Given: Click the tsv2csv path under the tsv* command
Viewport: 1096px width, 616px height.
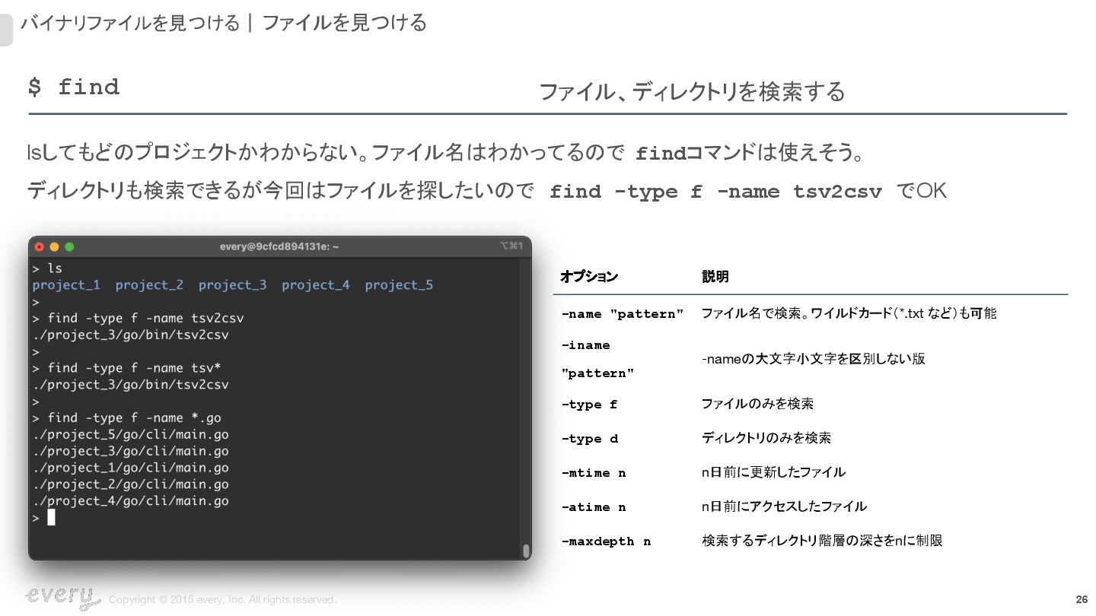Looking at the screenshot, I should coord(130,385).
